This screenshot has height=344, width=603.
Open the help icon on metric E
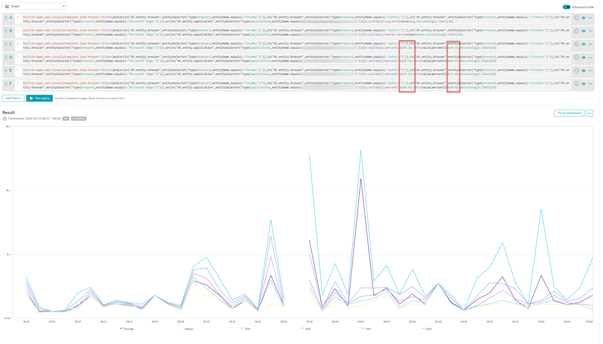pyautogui.click(x=576, y=71)
